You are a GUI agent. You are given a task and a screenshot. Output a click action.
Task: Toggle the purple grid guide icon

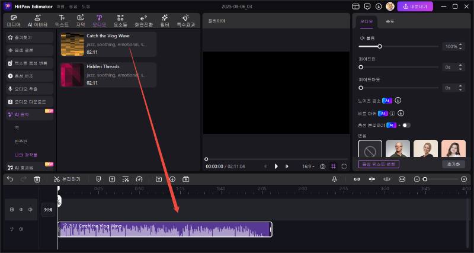coord(333,166)
